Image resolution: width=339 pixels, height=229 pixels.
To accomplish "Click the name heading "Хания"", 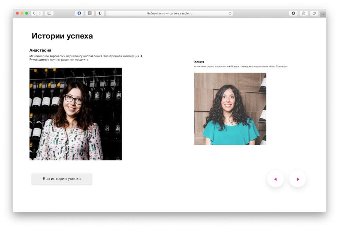I will coord(199,62).
